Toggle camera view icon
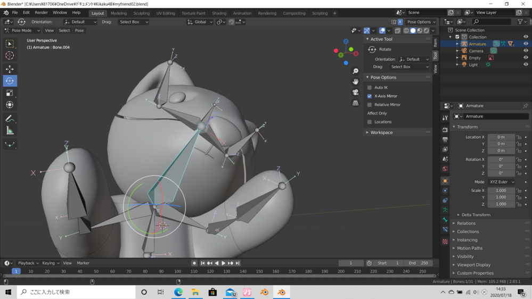This screenshot has width=532, height=299. coord(355,92)
